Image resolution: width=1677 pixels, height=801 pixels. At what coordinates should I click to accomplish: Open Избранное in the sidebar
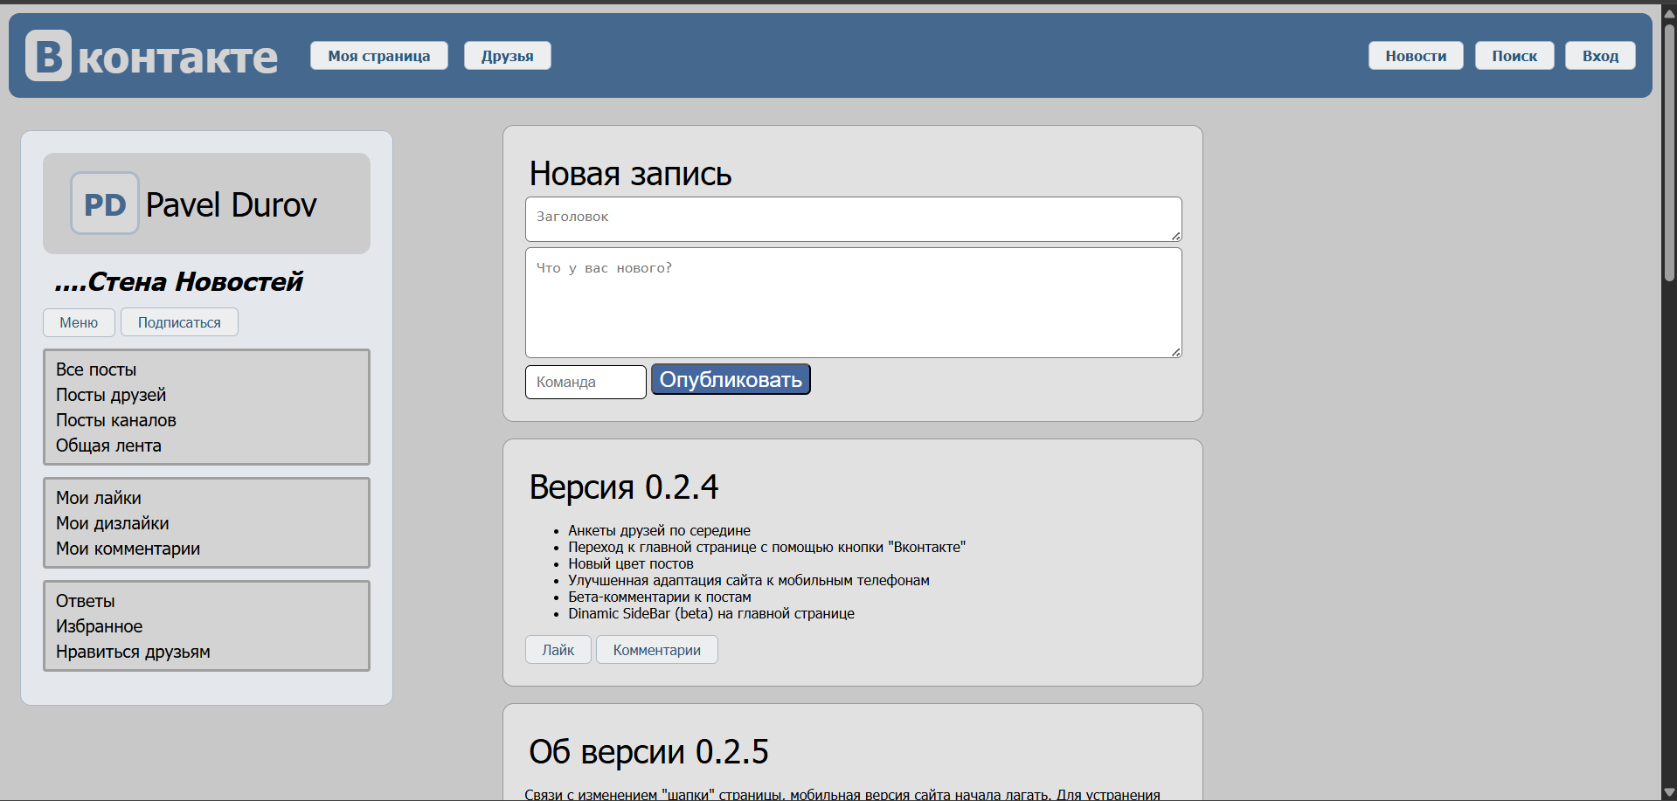pyautogui.click(x=100, y=626)
